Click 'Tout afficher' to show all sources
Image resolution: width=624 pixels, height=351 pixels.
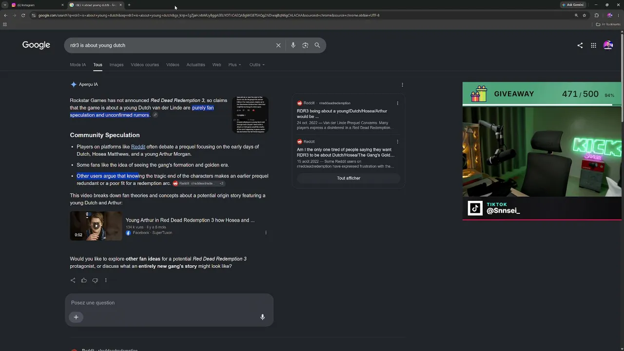(349, 178)
